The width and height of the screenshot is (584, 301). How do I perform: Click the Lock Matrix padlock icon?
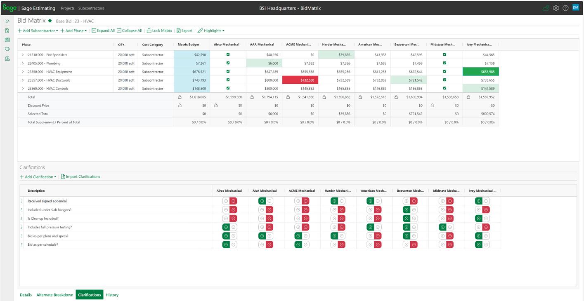tap(149, 31)
